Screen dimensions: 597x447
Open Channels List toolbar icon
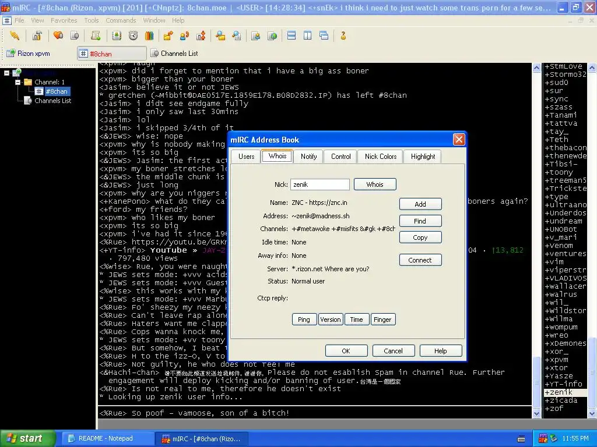click(x=75, y=36)
